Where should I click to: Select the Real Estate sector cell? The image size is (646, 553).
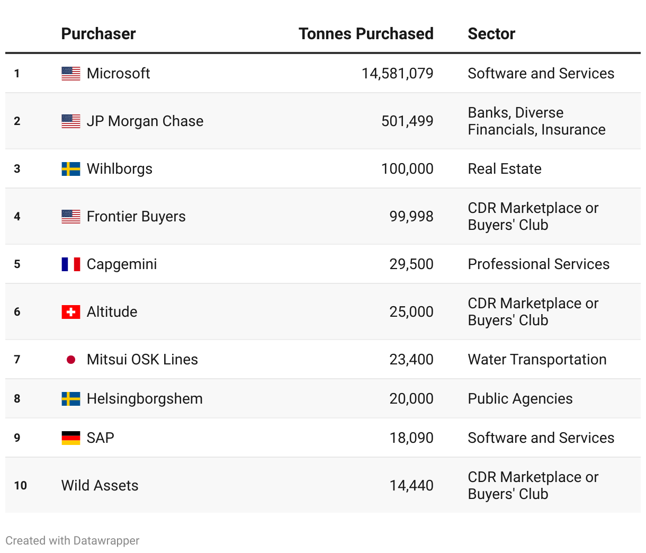[x=505, y=169]
